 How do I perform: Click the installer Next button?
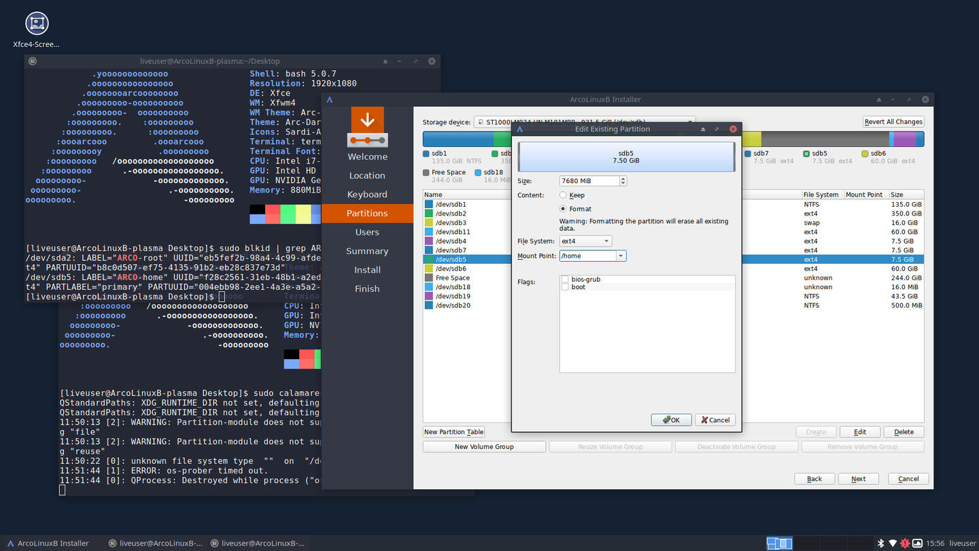tap(859, 479)
